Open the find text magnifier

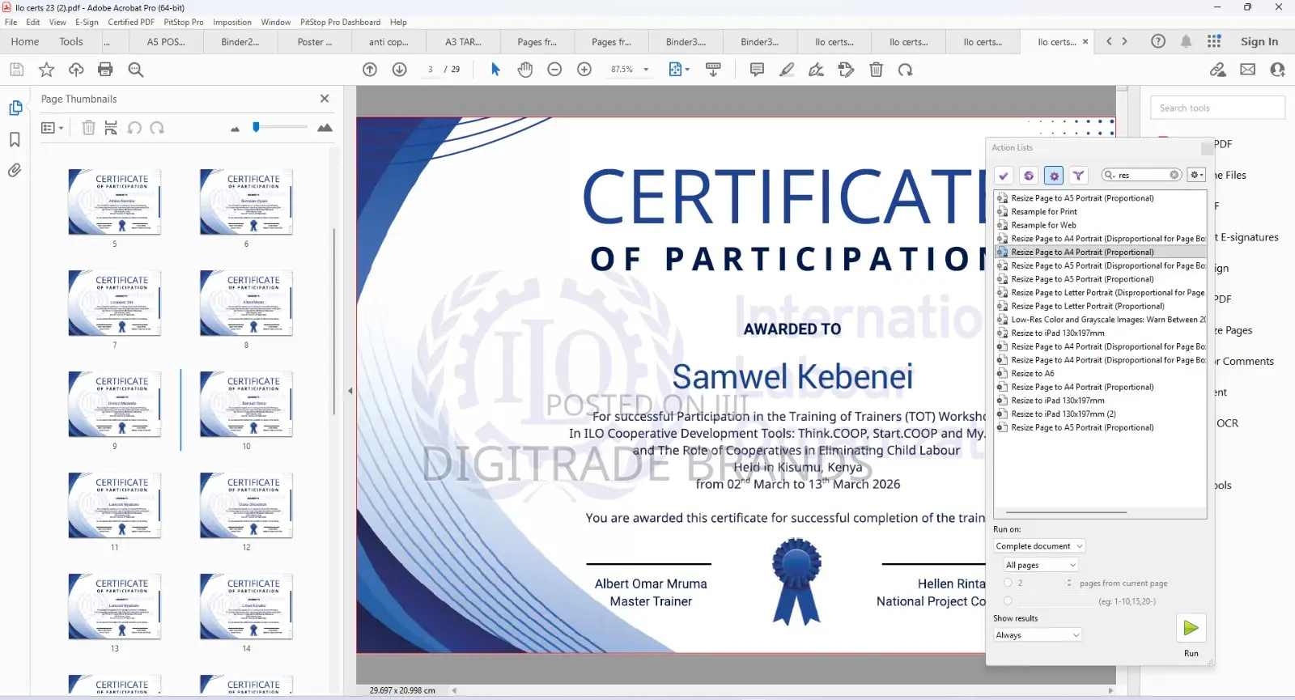(x=136, y=70)
